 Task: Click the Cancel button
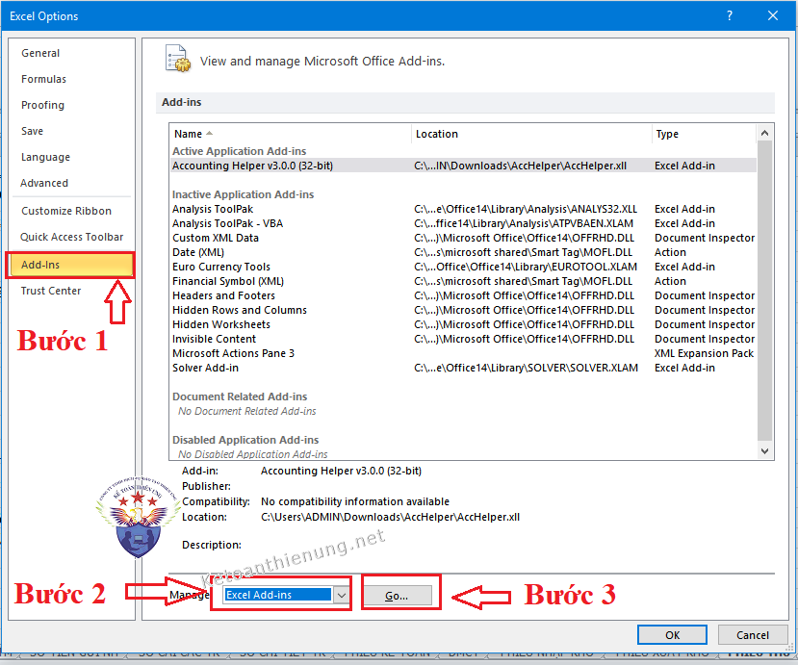pyautogui.click(x=753, y=635)
